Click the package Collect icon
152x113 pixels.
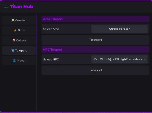14,40
